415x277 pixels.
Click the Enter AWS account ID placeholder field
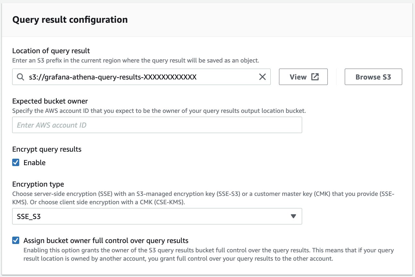[x=157, y=125]
